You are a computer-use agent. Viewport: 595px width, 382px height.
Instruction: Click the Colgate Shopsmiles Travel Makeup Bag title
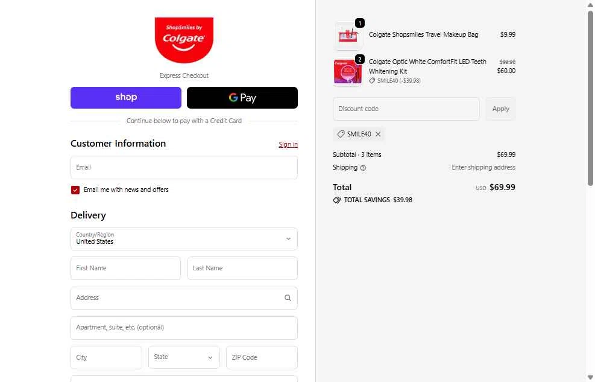coord(423,34)
